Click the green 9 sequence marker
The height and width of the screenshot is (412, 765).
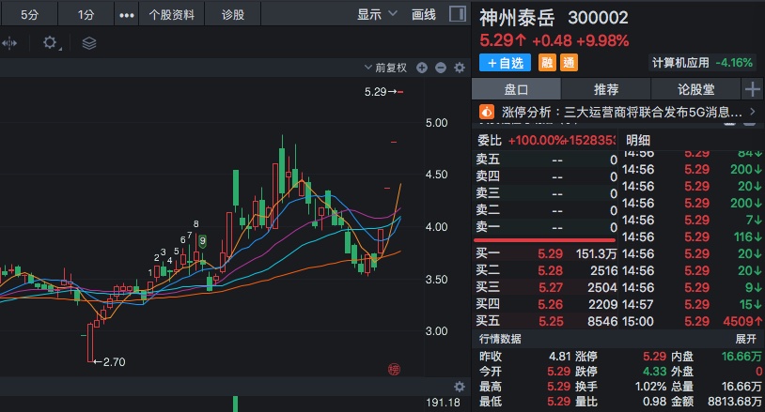202,241
